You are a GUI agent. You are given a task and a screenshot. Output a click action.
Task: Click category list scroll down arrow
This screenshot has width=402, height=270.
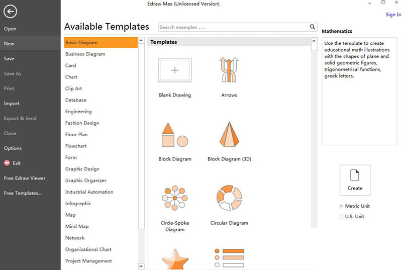click(141, 266)
